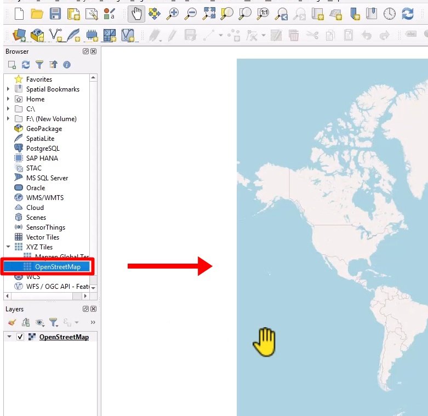Collapse OpenStreetMap layer legend arrow
The width and height of the screenshot is (428, 416).
9,337
